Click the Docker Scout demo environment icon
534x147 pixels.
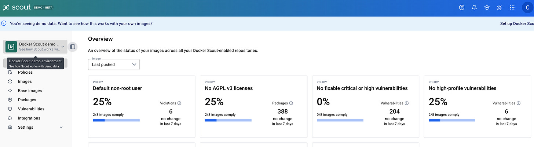click(x=11, y=47)
